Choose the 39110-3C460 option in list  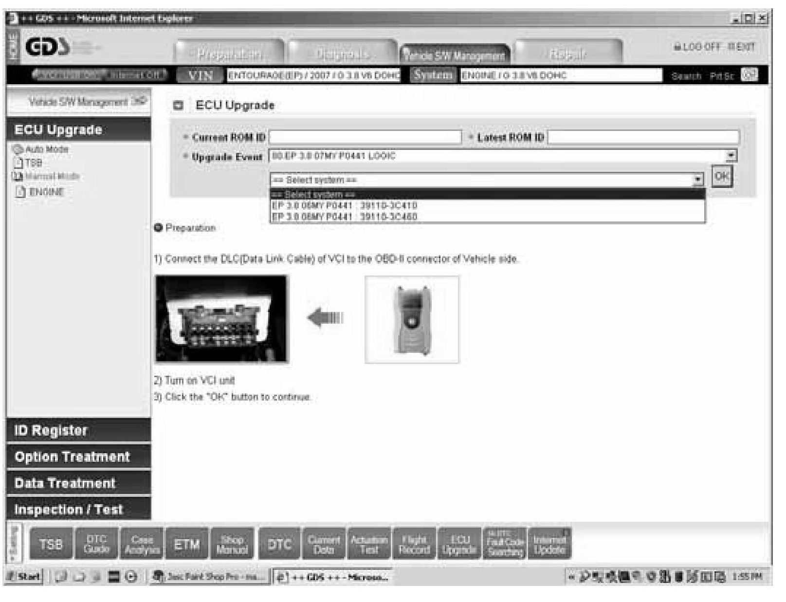(344, 217)
